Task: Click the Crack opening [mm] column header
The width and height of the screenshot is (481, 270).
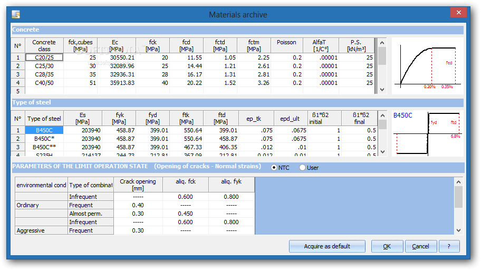Action: point(138,185)
